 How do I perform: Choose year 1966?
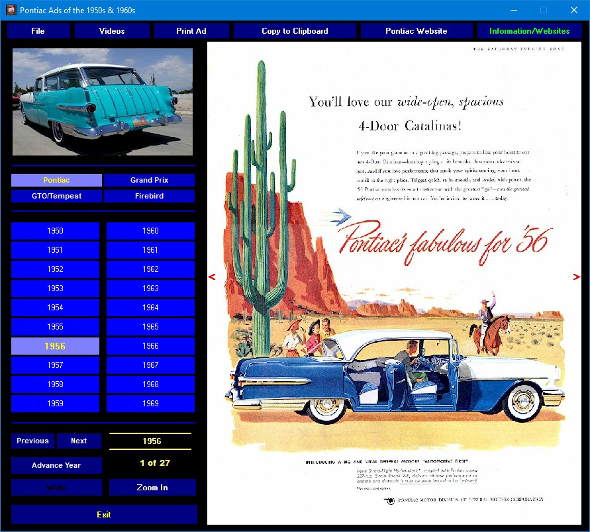(150, 346)
